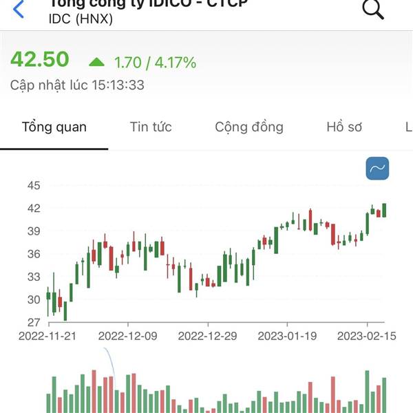Click the 27 price axis label
This screenshot has width=413, height=413.
(34, 322)
